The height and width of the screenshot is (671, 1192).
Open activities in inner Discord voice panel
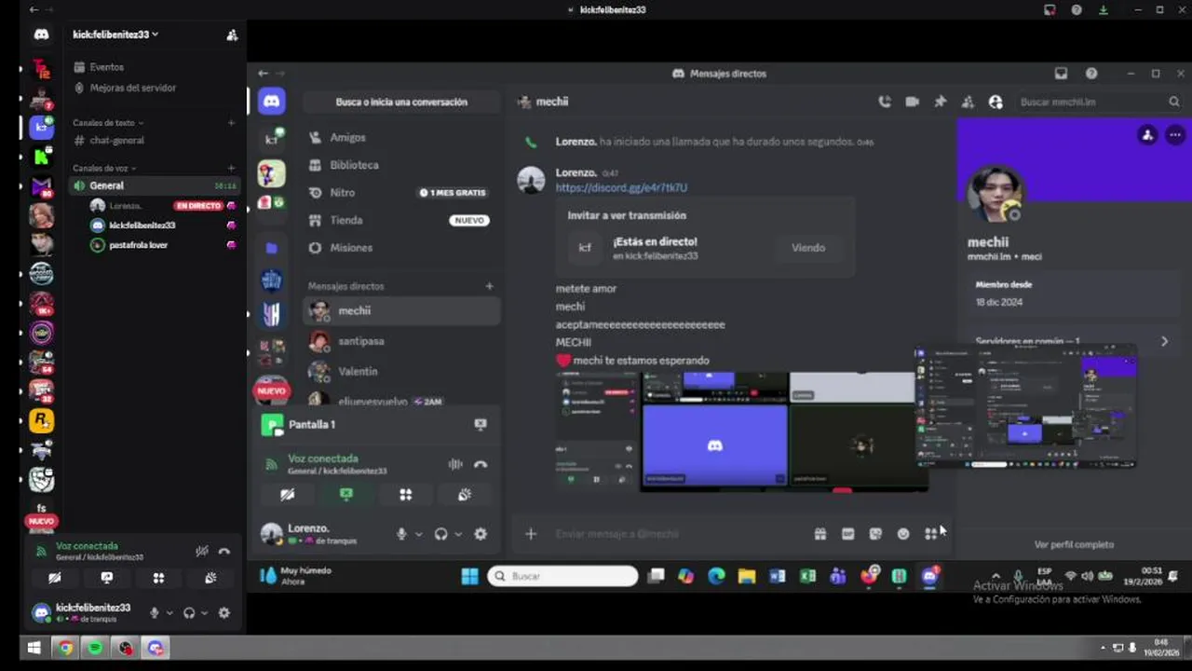point(406,495)
